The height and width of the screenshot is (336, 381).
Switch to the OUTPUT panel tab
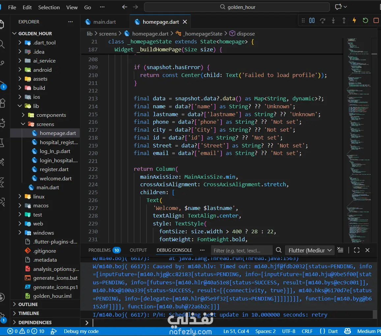pyautogui.click(x=138, y=250)
